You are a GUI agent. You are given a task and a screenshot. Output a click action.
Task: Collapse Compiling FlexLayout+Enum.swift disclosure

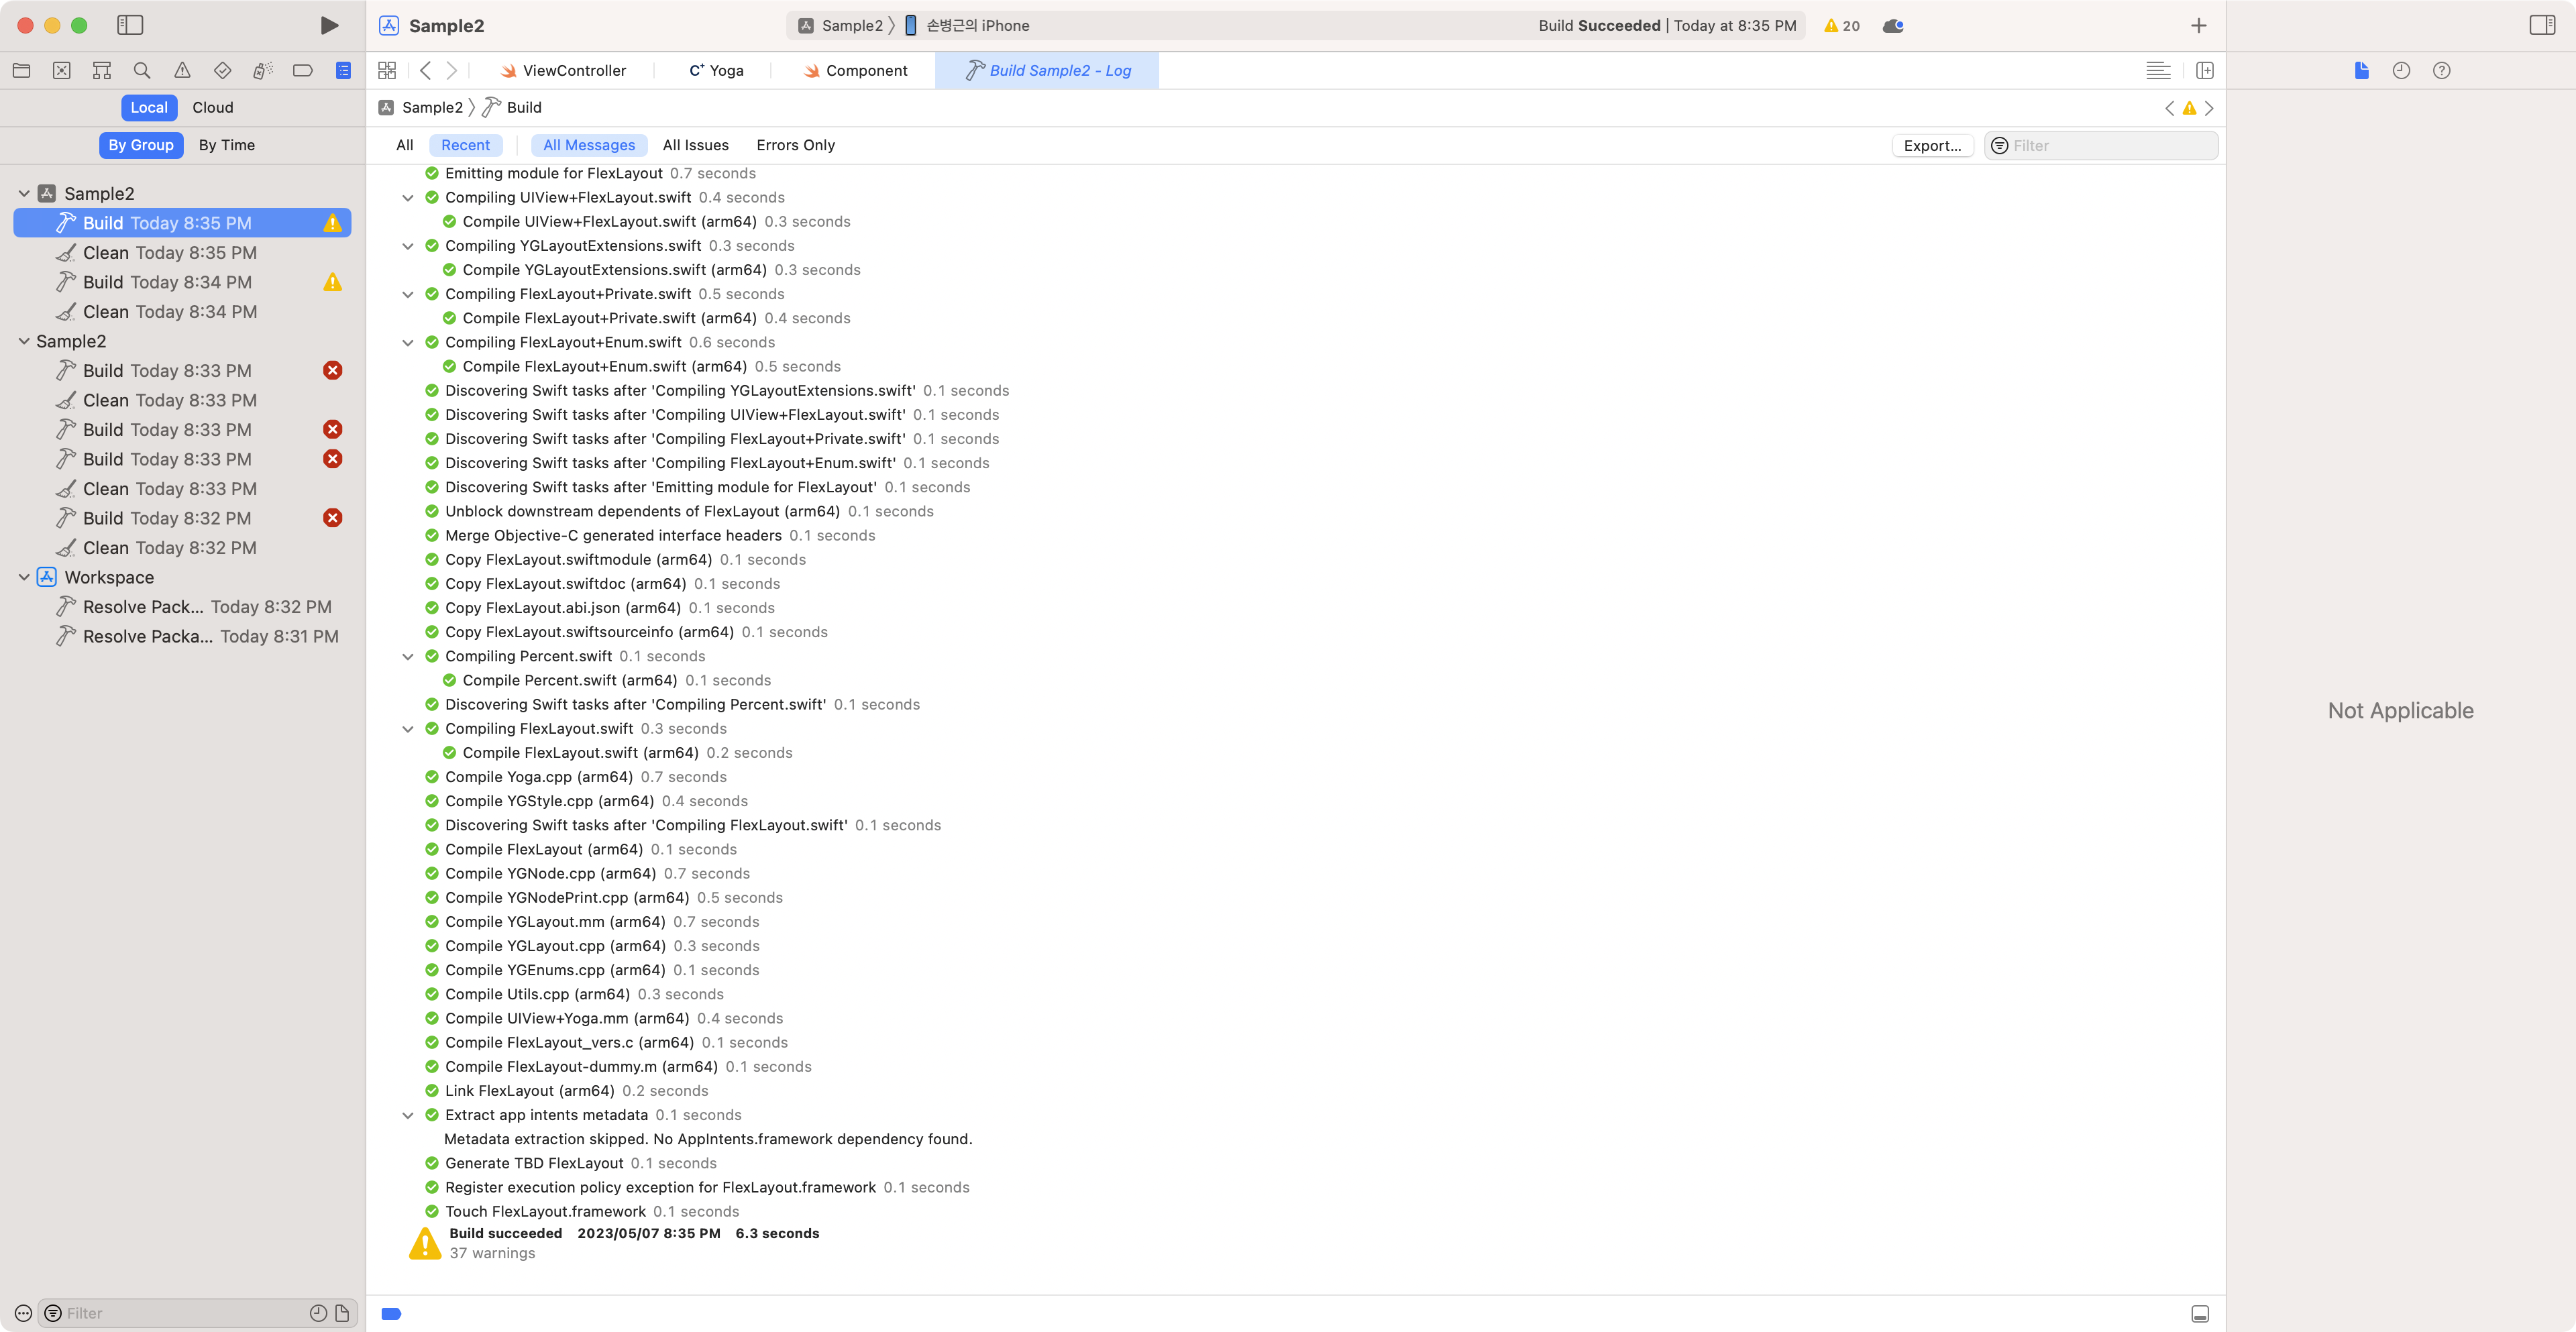[408, 342]
